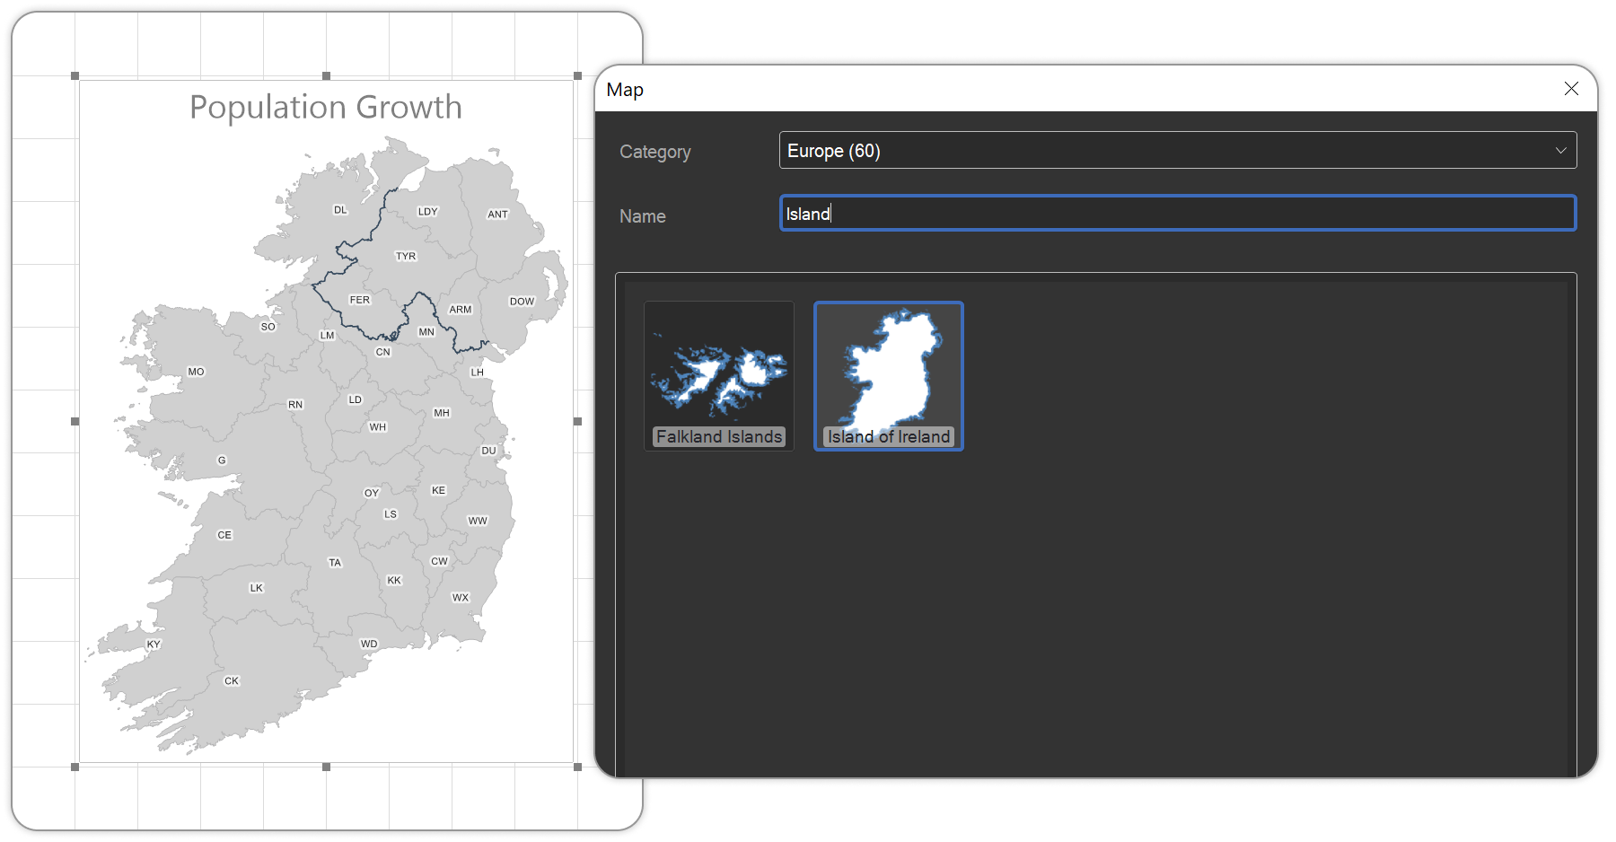Select the Falkland Islands map thumbnail

(x=718, y=376)
